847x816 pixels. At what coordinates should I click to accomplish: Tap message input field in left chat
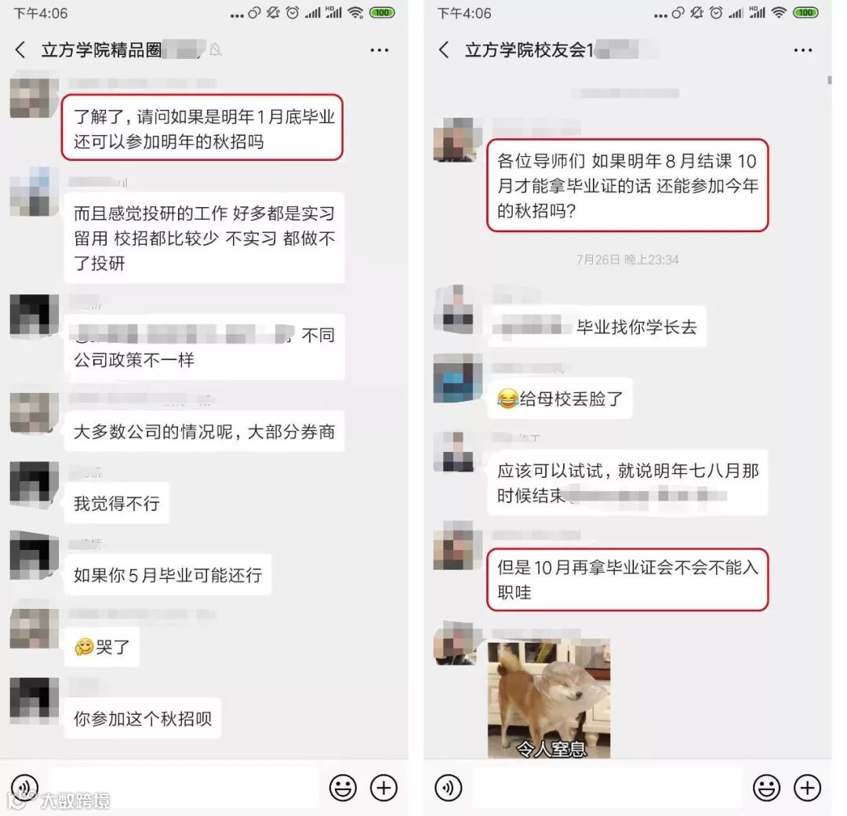tap(183, 787)
